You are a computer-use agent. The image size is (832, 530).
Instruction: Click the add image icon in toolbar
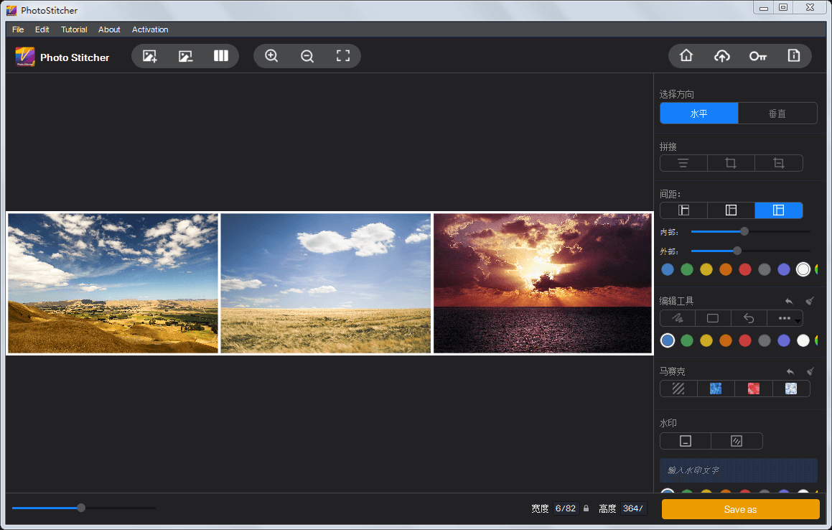click(149, 56)
